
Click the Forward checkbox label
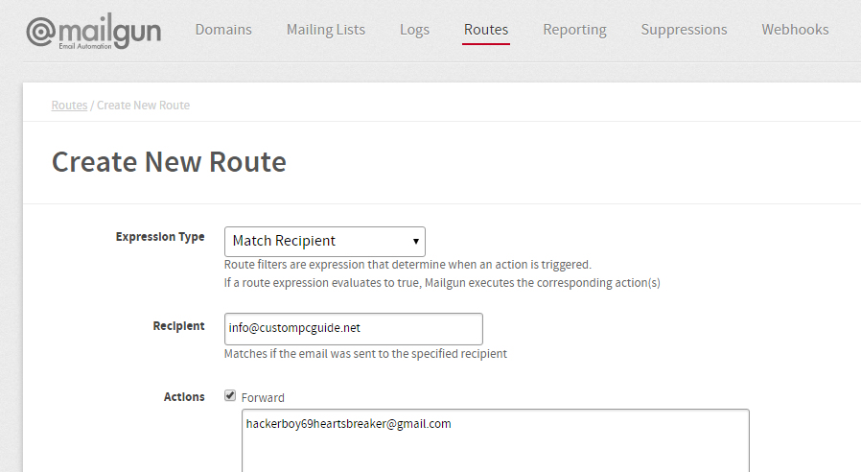click(263, 398)
